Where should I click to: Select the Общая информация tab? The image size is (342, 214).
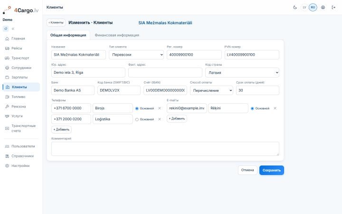coord(68,35)
